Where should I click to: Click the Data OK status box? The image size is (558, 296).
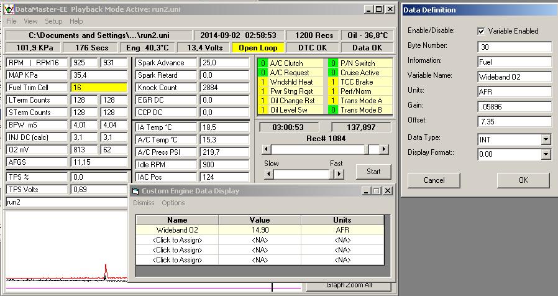click(x=367, y=48)
